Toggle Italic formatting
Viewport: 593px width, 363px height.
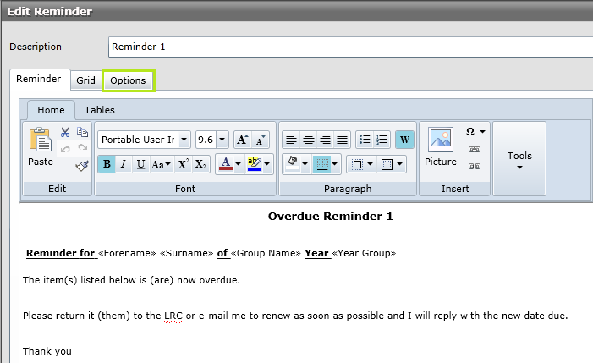[124, 164]
